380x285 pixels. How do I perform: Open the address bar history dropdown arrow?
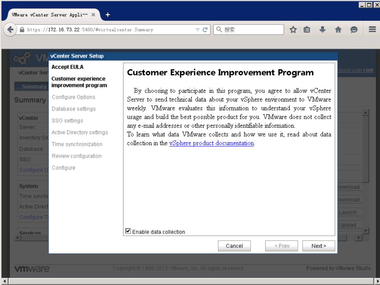tap(197, 30)
